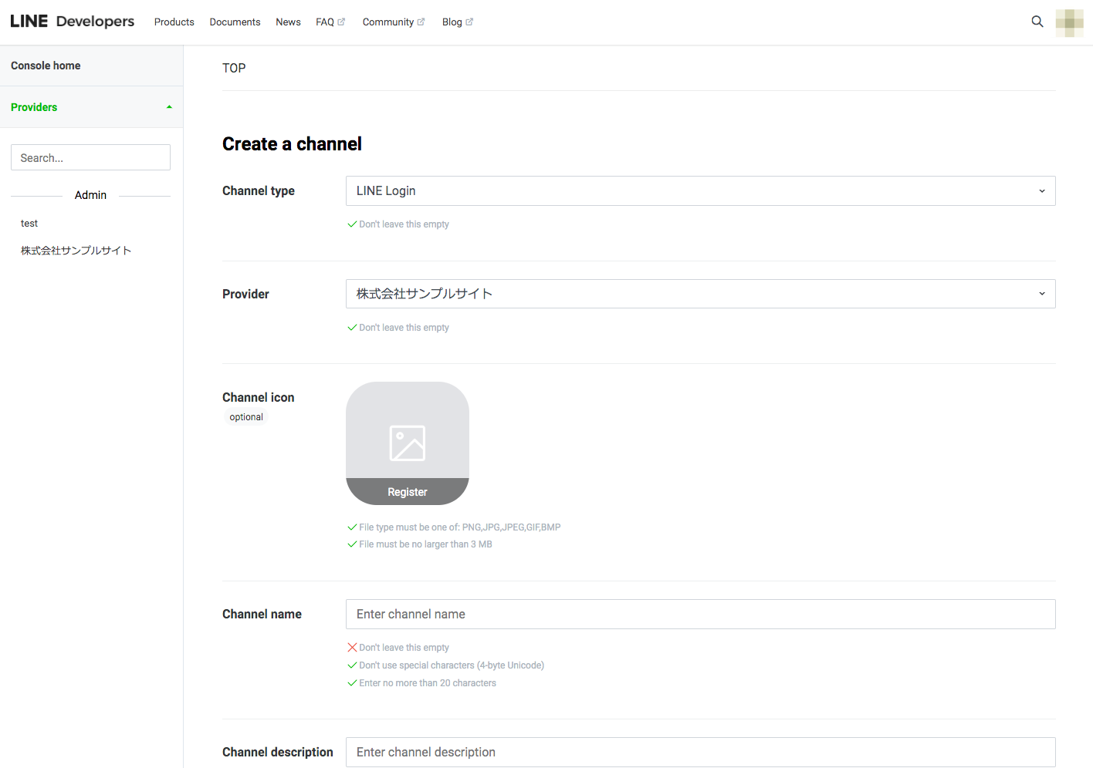Open the Documents menu

(x=235, y=22)
